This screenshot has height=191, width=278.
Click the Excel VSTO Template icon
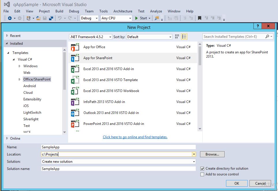75,80
